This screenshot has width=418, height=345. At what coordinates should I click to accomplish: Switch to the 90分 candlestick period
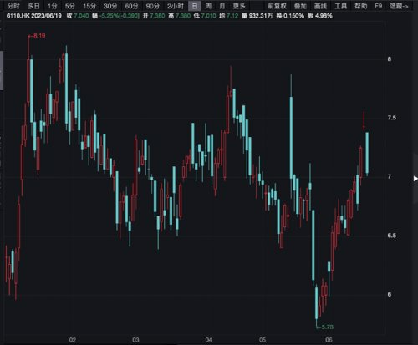tap(152, 6)
